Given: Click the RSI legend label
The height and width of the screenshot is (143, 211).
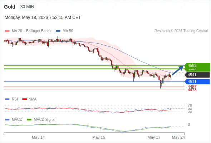Looking at the screenshot, I should click(x=15, y=99).
